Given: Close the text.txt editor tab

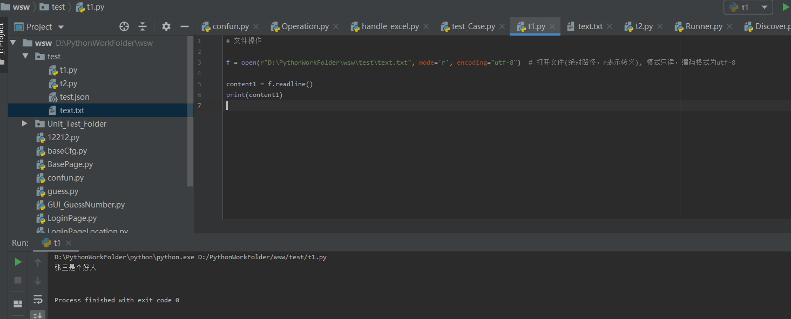Looking at the screenshot, I should (610, 26).
